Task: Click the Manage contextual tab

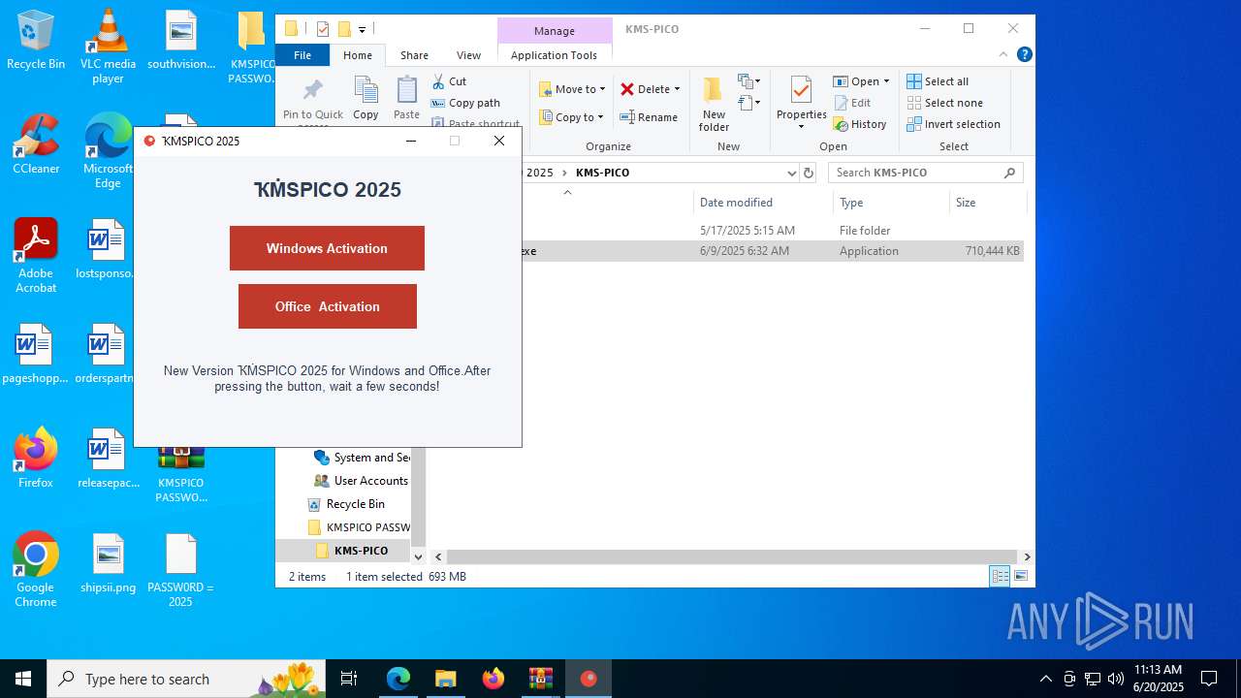Action: click(554, 31)
